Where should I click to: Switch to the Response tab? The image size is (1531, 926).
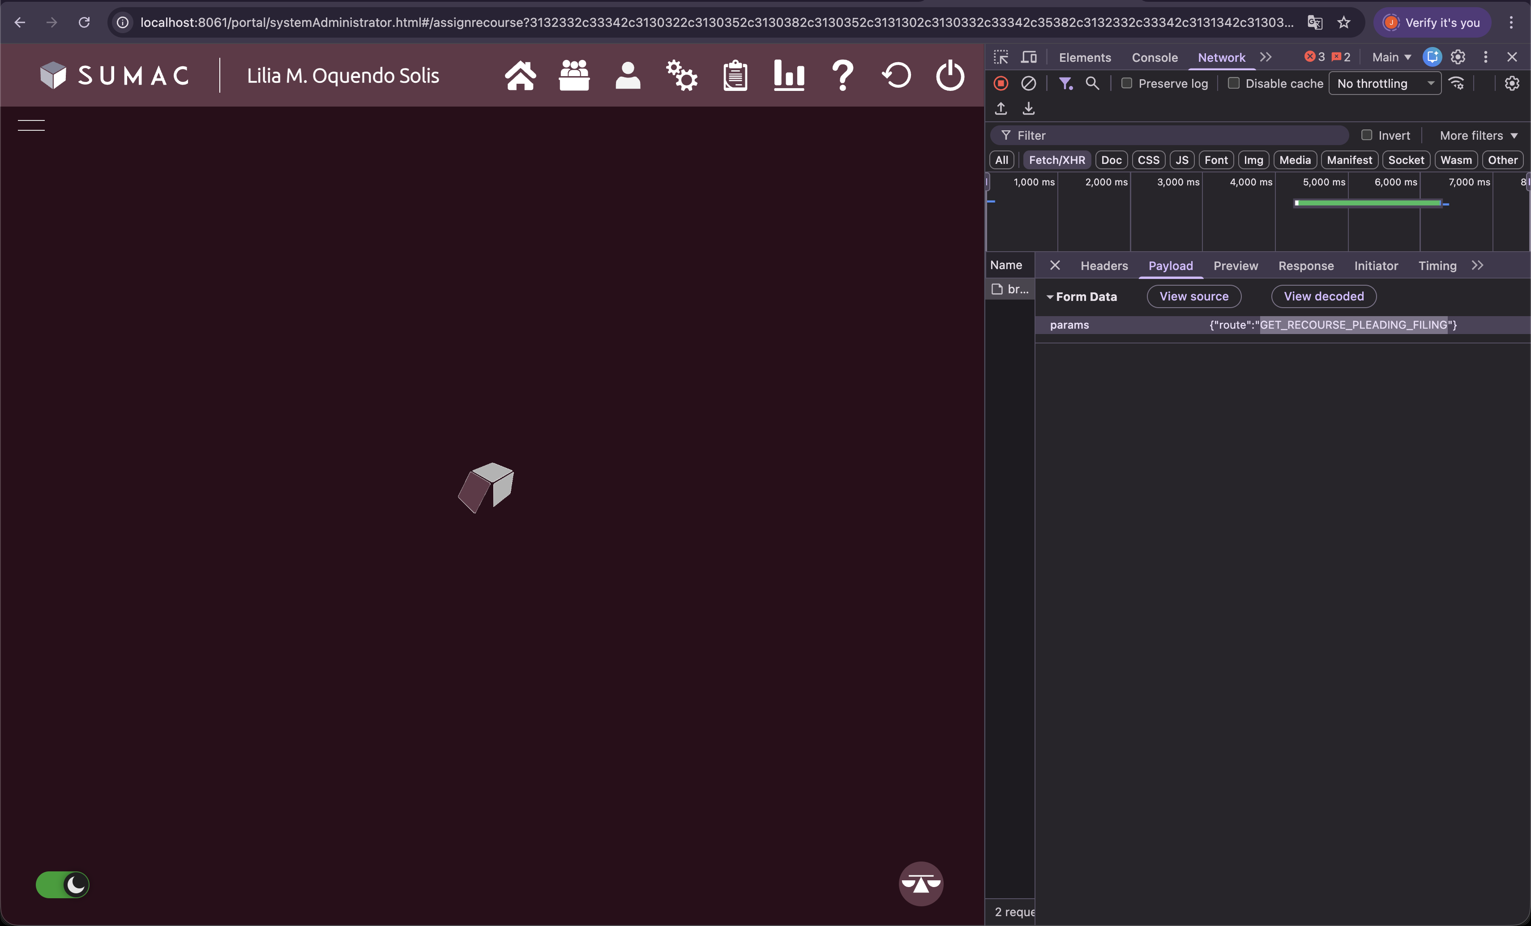pyautogui.click(x=1305, y=266)
